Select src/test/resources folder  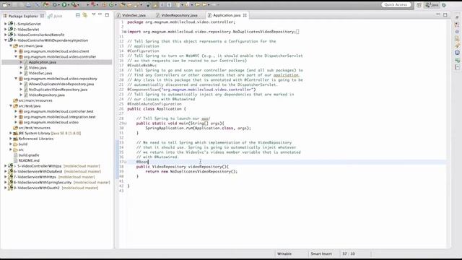tap(34, 128)
